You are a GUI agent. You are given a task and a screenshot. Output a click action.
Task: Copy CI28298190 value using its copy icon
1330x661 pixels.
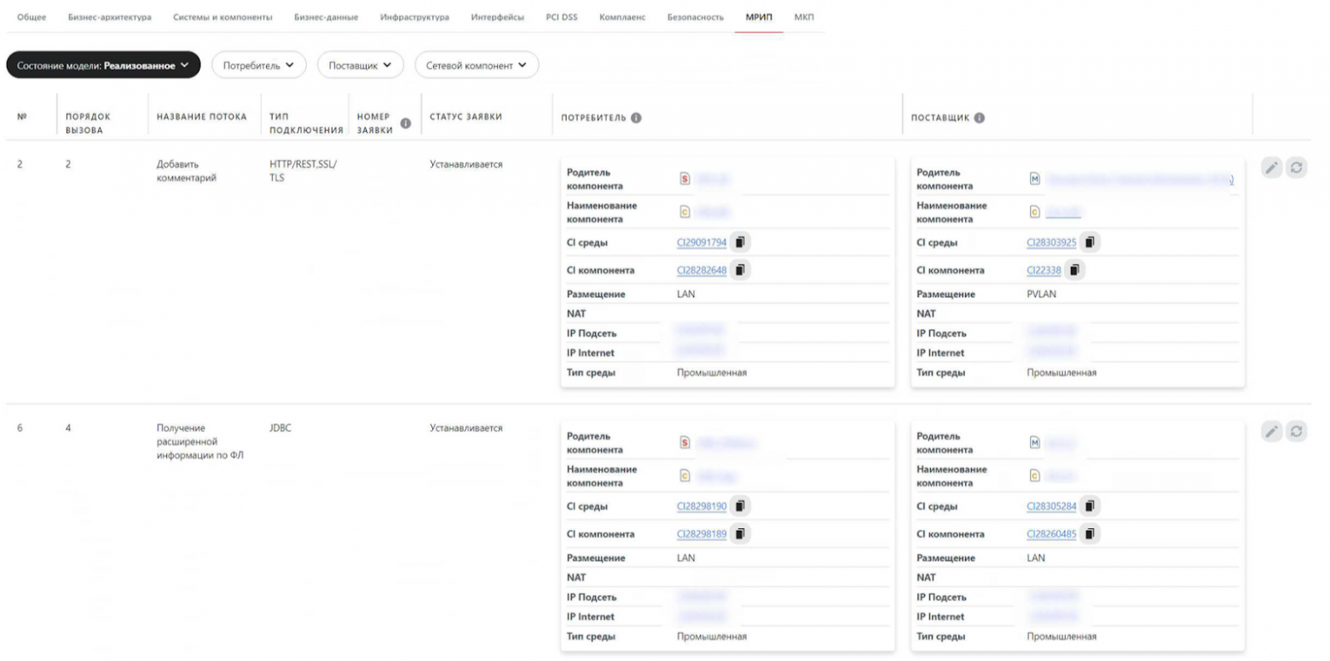(739, 506)
